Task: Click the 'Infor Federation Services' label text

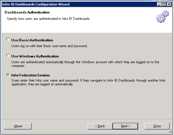Action: click(x=30, y=75)
